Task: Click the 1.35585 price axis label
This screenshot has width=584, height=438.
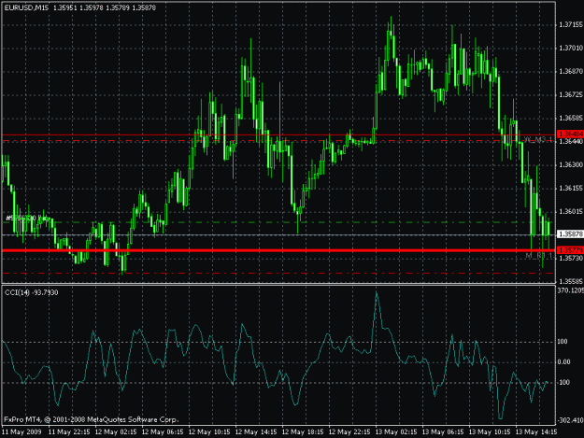Action: (571, 281)
